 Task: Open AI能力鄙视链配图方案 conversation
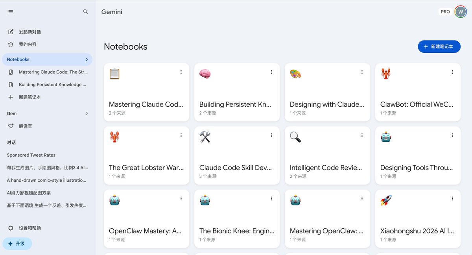tap(29, 193)
